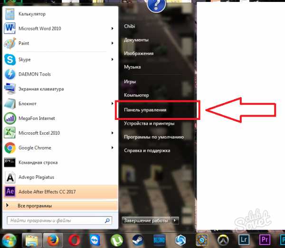Open Игры folder
The height and width of the screenshot is (248, 285).
click(130, 81)
